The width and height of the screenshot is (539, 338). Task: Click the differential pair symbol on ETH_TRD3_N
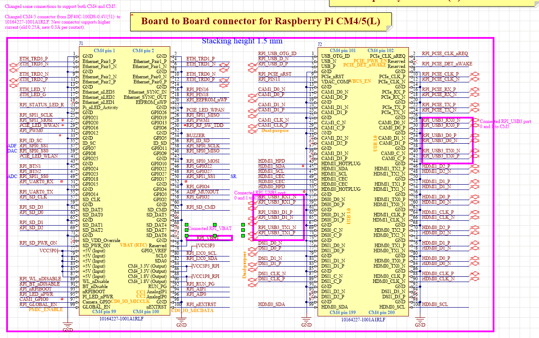[14, 66]
